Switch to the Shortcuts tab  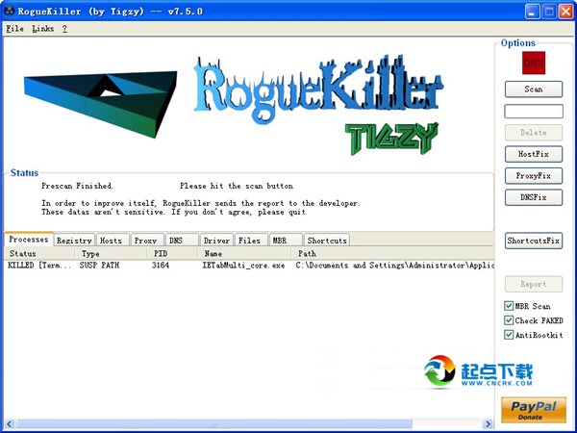coord(327,241)
